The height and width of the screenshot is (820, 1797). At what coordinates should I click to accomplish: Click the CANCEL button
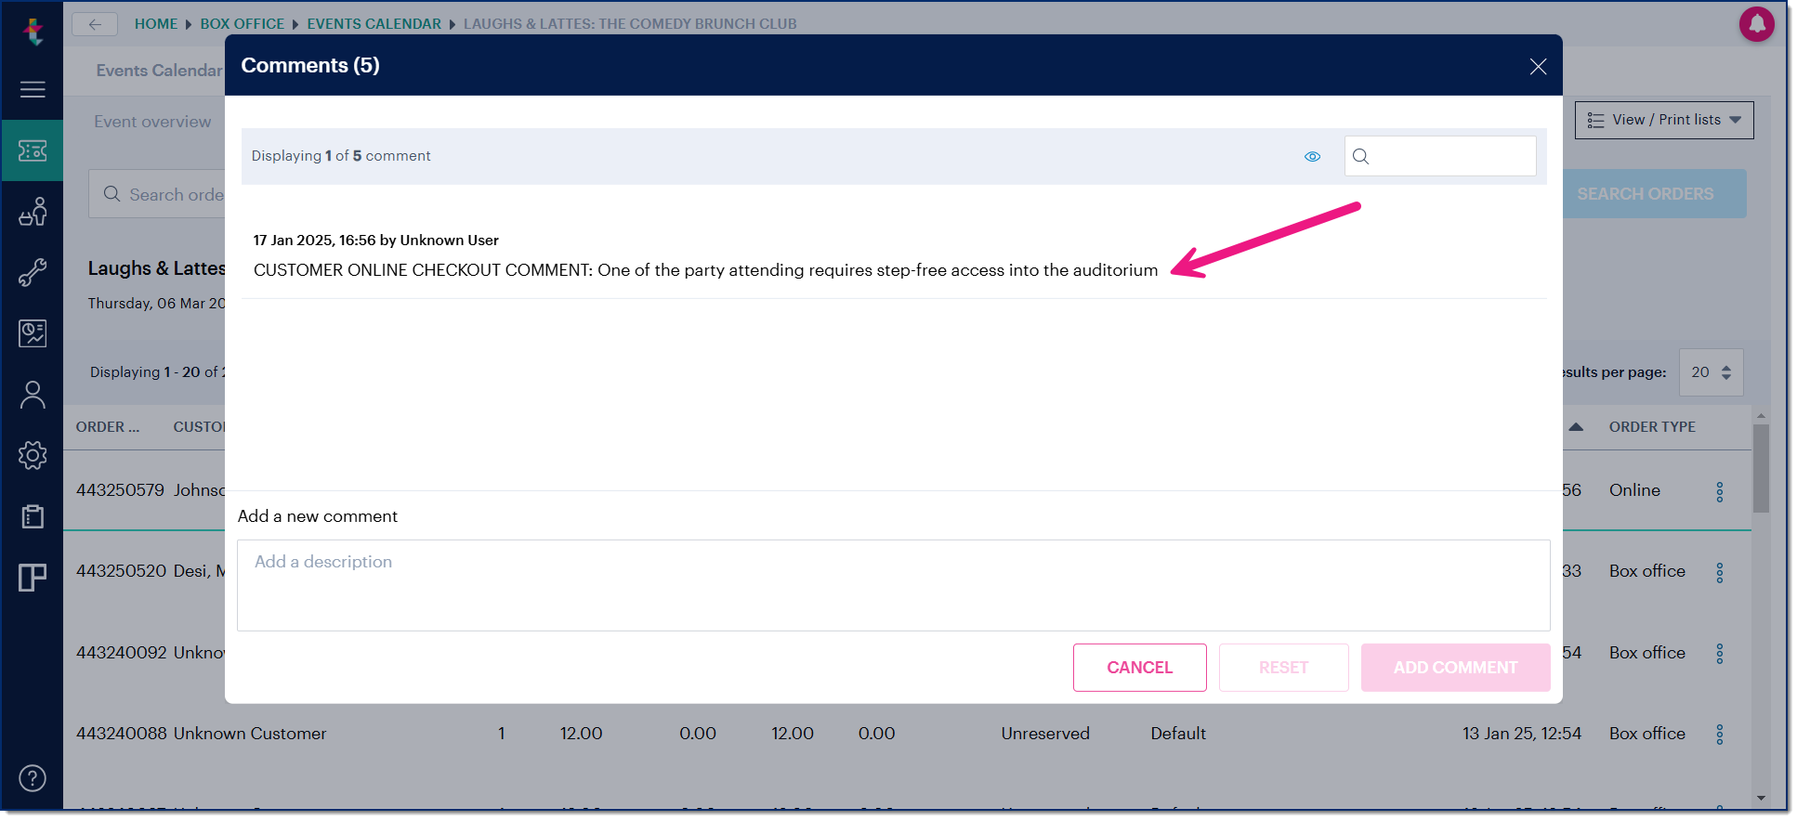point(1139,668)
